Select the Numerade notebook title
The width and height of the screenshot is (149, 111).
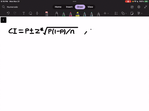12,7
